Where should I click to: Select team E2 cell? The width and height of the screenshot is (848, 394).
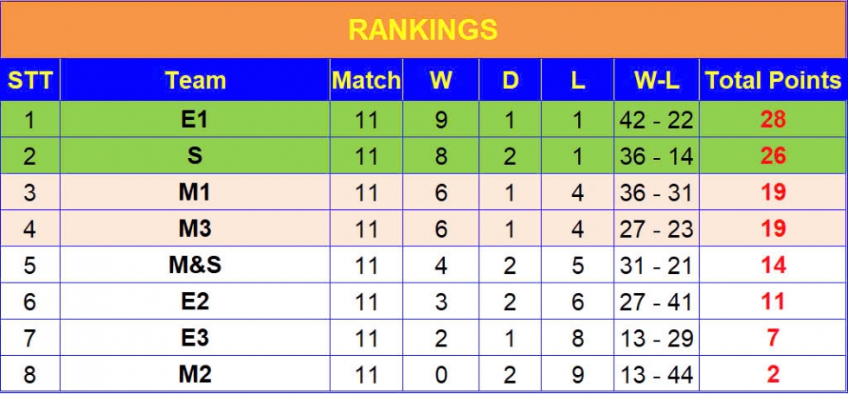coord(195,301)
